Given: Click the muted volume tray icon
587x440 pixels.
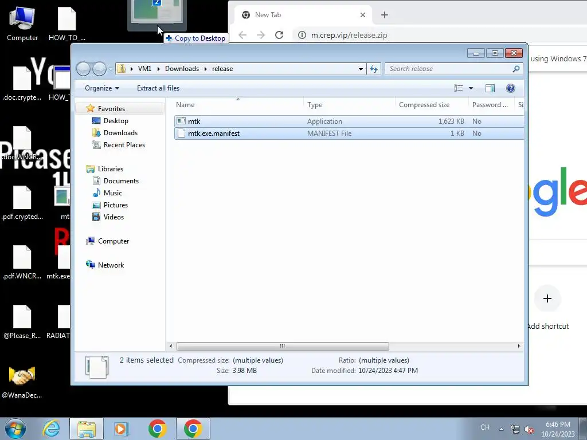Looking at the screenshot, I should 529,429.
